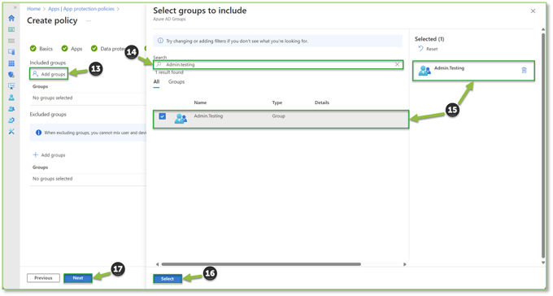Click the Name column header
Viewport: 553px width, 296px height.
point(200,102)
